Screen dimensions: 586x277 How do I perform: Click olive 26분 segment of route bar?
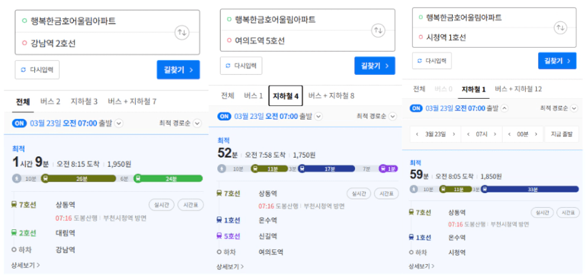pyautogui.click(x=78, y=178)
